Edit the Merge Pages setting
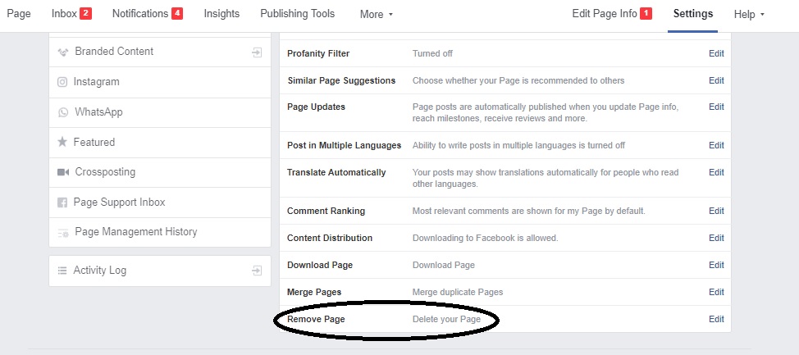The height and width of the screenshot is (355, 799). coord(716,293)
